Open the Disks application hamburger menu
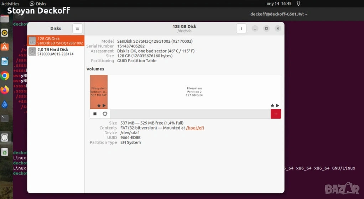The width and height of the screenshot is (364, 199). click(77, 28)
